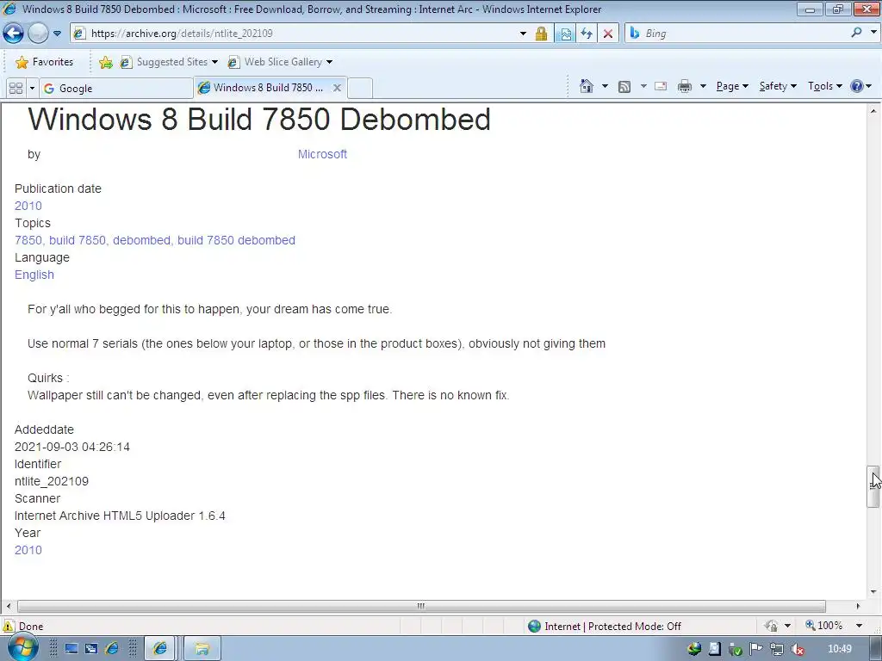Open the Page menu
Viewport: 882px width, 661px height.
point(732,86)
